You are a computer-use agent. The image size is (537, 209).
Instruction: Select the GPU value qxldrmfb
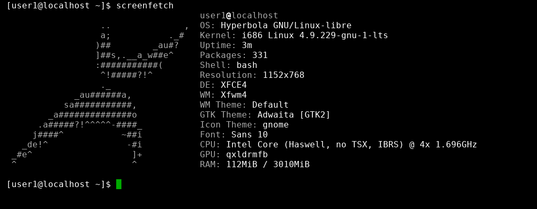coord(247,155)
